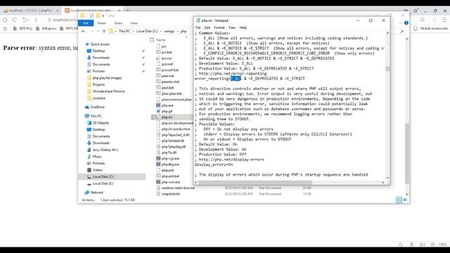Open recent locations dropdown in File Explorer
This screenshot has height=253, width=450.
point(98,31)
